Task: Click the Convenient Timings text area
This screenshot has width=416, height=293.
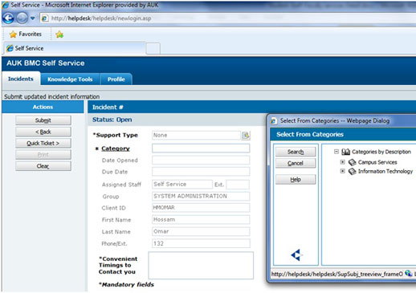Action: [201, 265]
